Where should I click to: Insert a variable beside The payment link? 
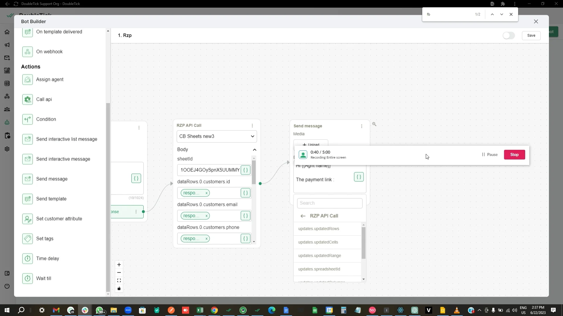click(x=359, y=177)
